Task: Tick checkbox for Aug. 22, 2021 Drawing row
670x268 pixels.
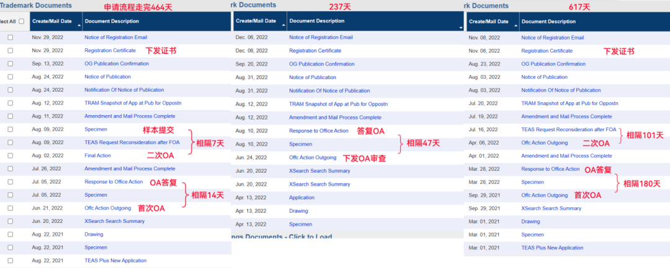Action: pos(11,235)
